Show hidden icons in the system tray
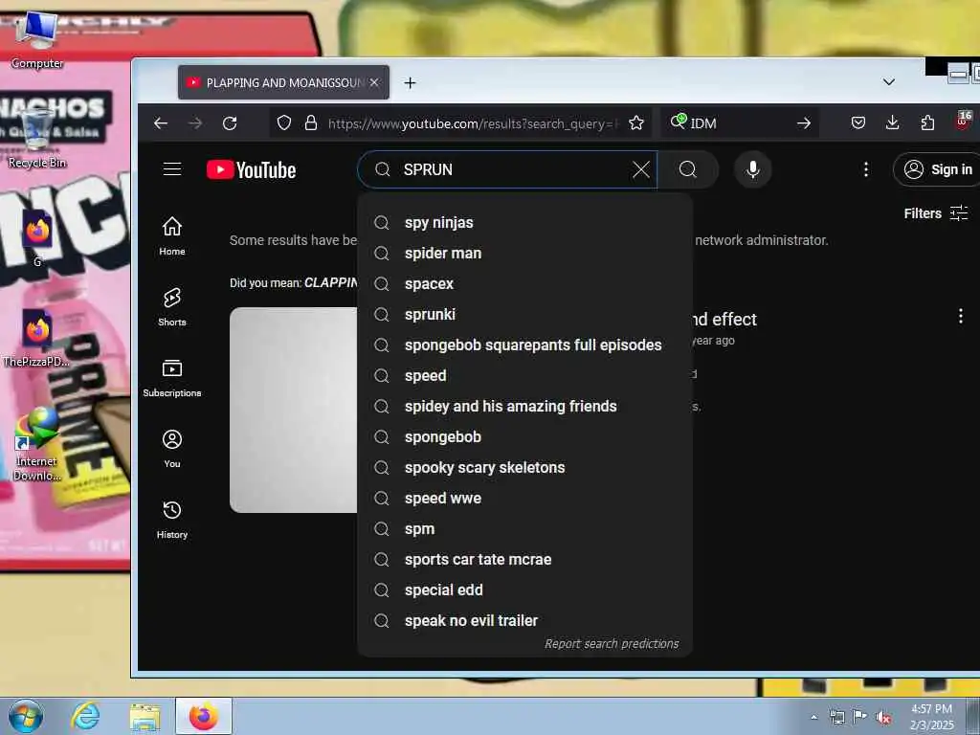 pos(813,718)
